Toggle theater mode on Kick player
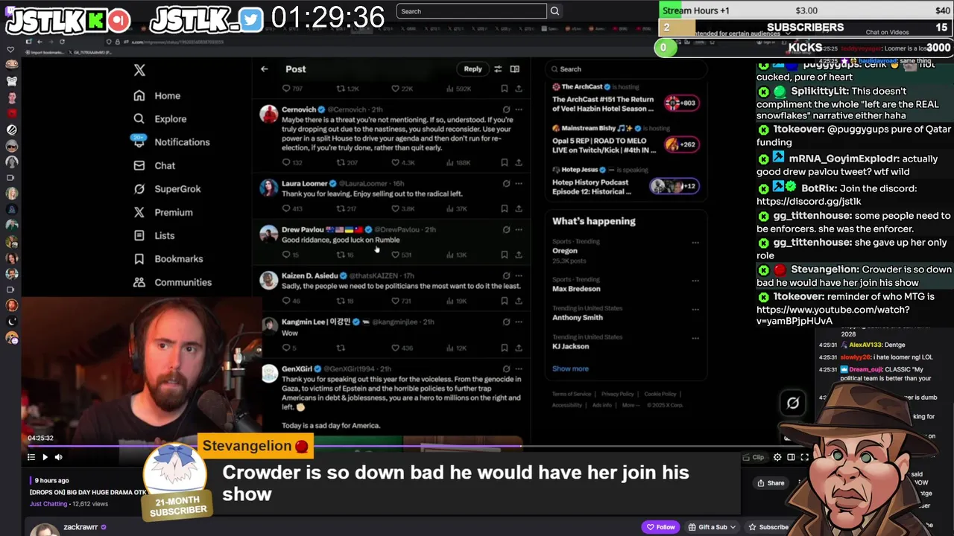 (791, 457)
